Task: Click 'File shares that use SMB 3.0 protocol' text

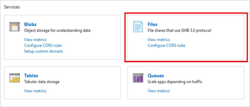Action: point(179,30)
